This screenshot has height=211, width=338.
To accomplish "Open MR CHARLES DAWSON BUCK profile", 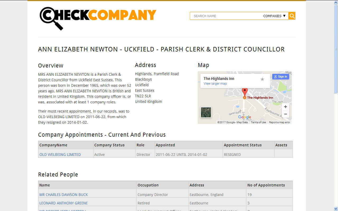I will 64,195.
